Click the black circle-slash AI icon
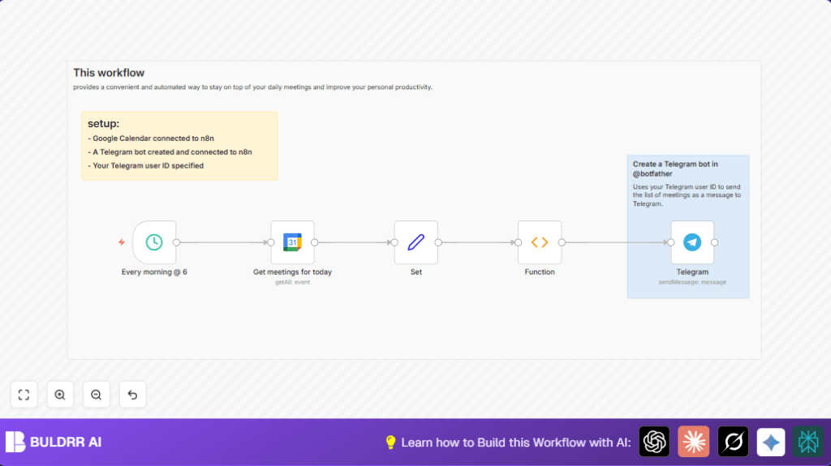The image size is (831, 466). [x=733, y=441]
